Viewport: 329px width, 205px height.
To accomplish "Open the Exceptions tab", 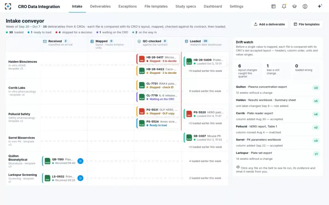I will 127,6.
